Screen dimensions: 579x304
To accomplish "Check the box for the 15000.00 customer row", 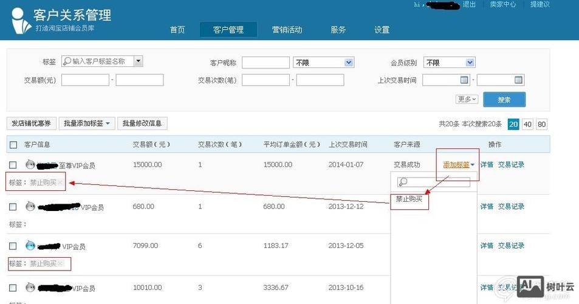I will (x=13, y=165).
